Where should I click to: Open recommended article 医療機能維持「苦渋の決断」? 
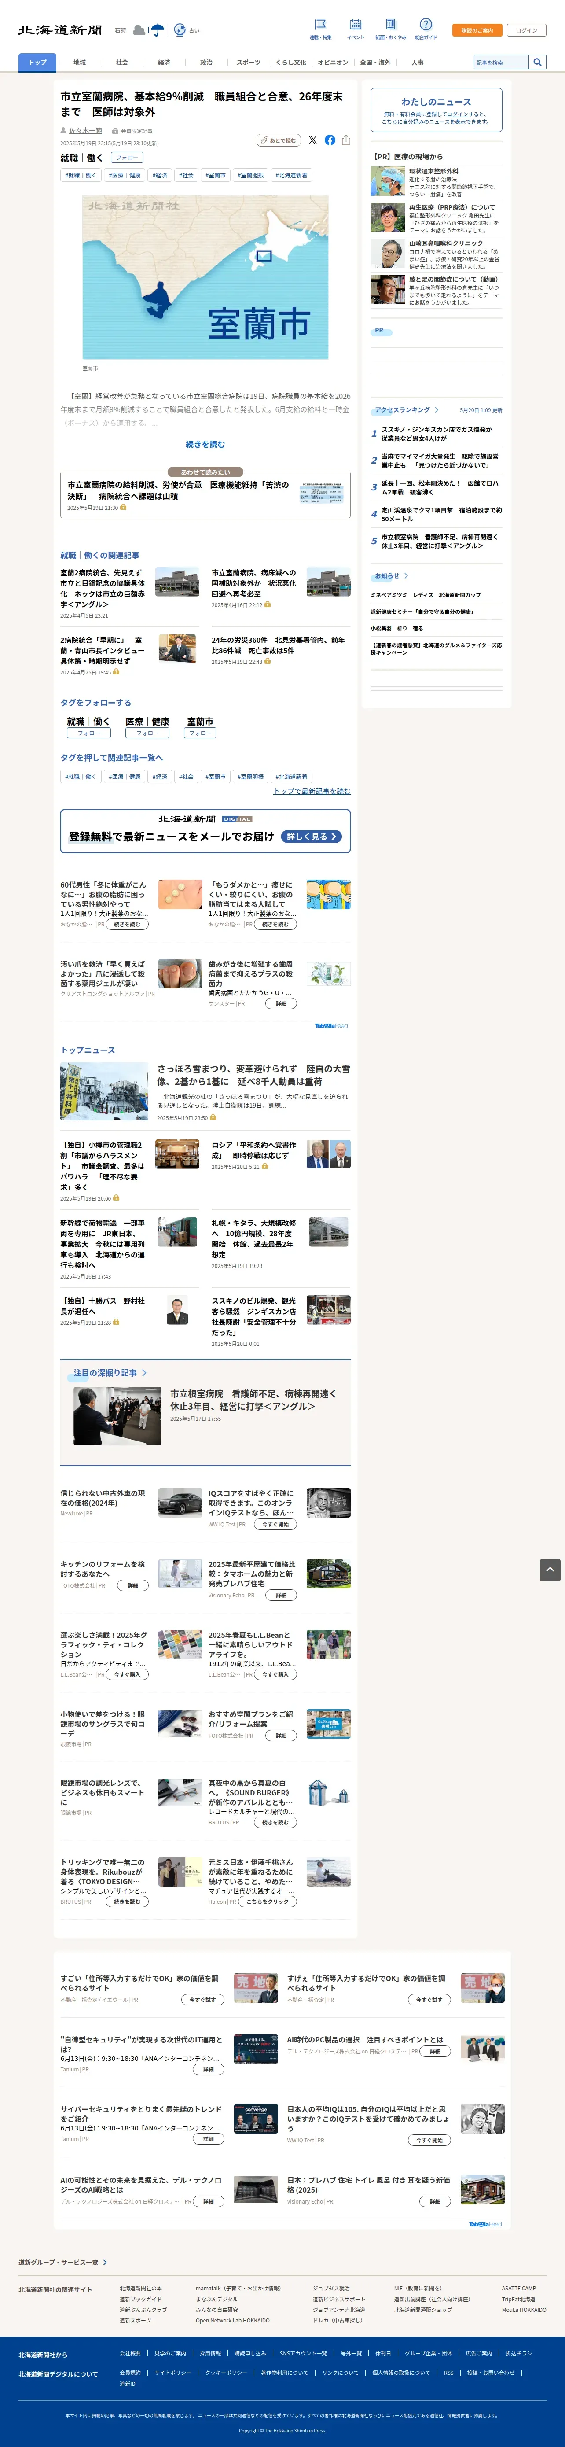coord(179,490)
